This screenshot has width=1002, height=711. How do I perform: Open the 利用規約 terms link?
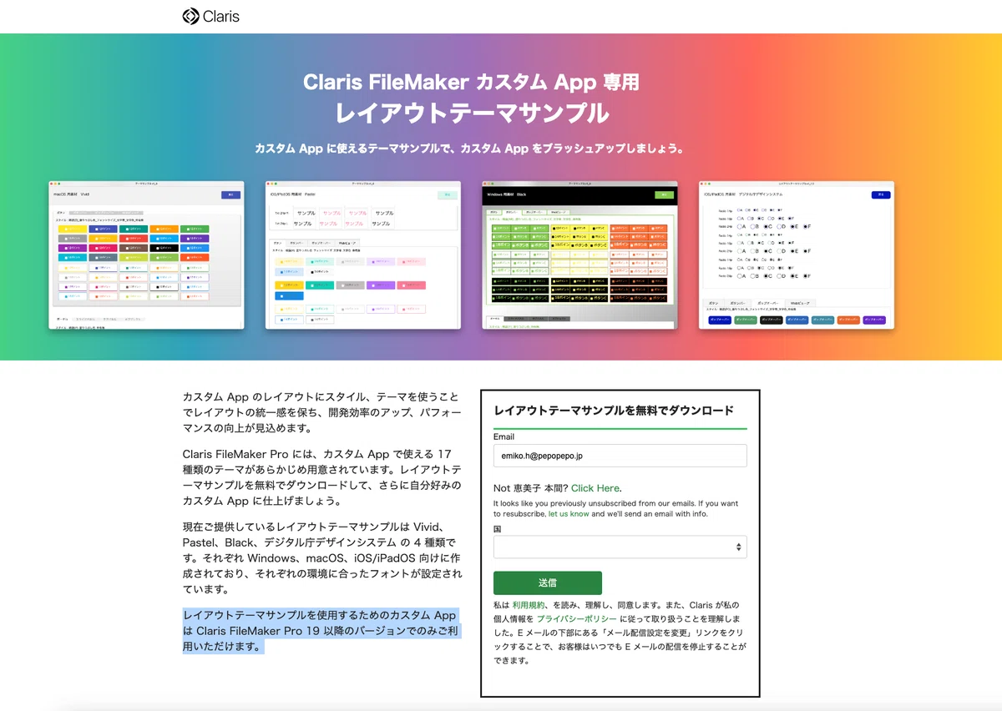click(529, 605)
